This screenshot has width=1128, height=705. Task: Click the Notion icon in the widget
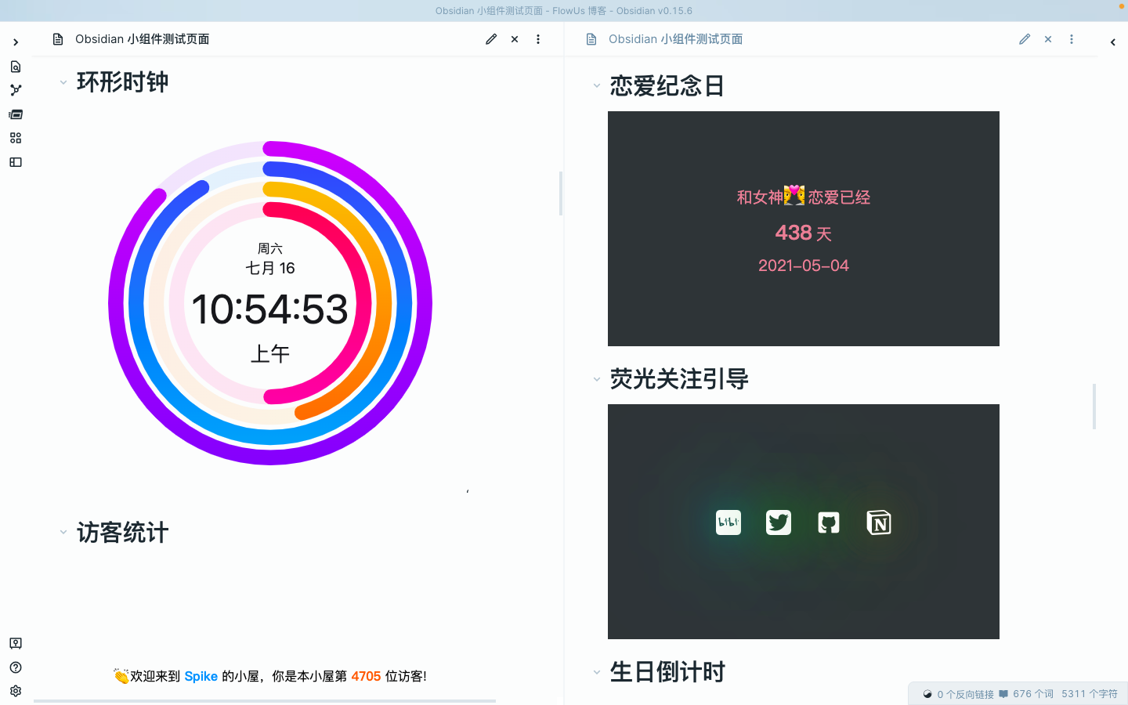(879, 522)
